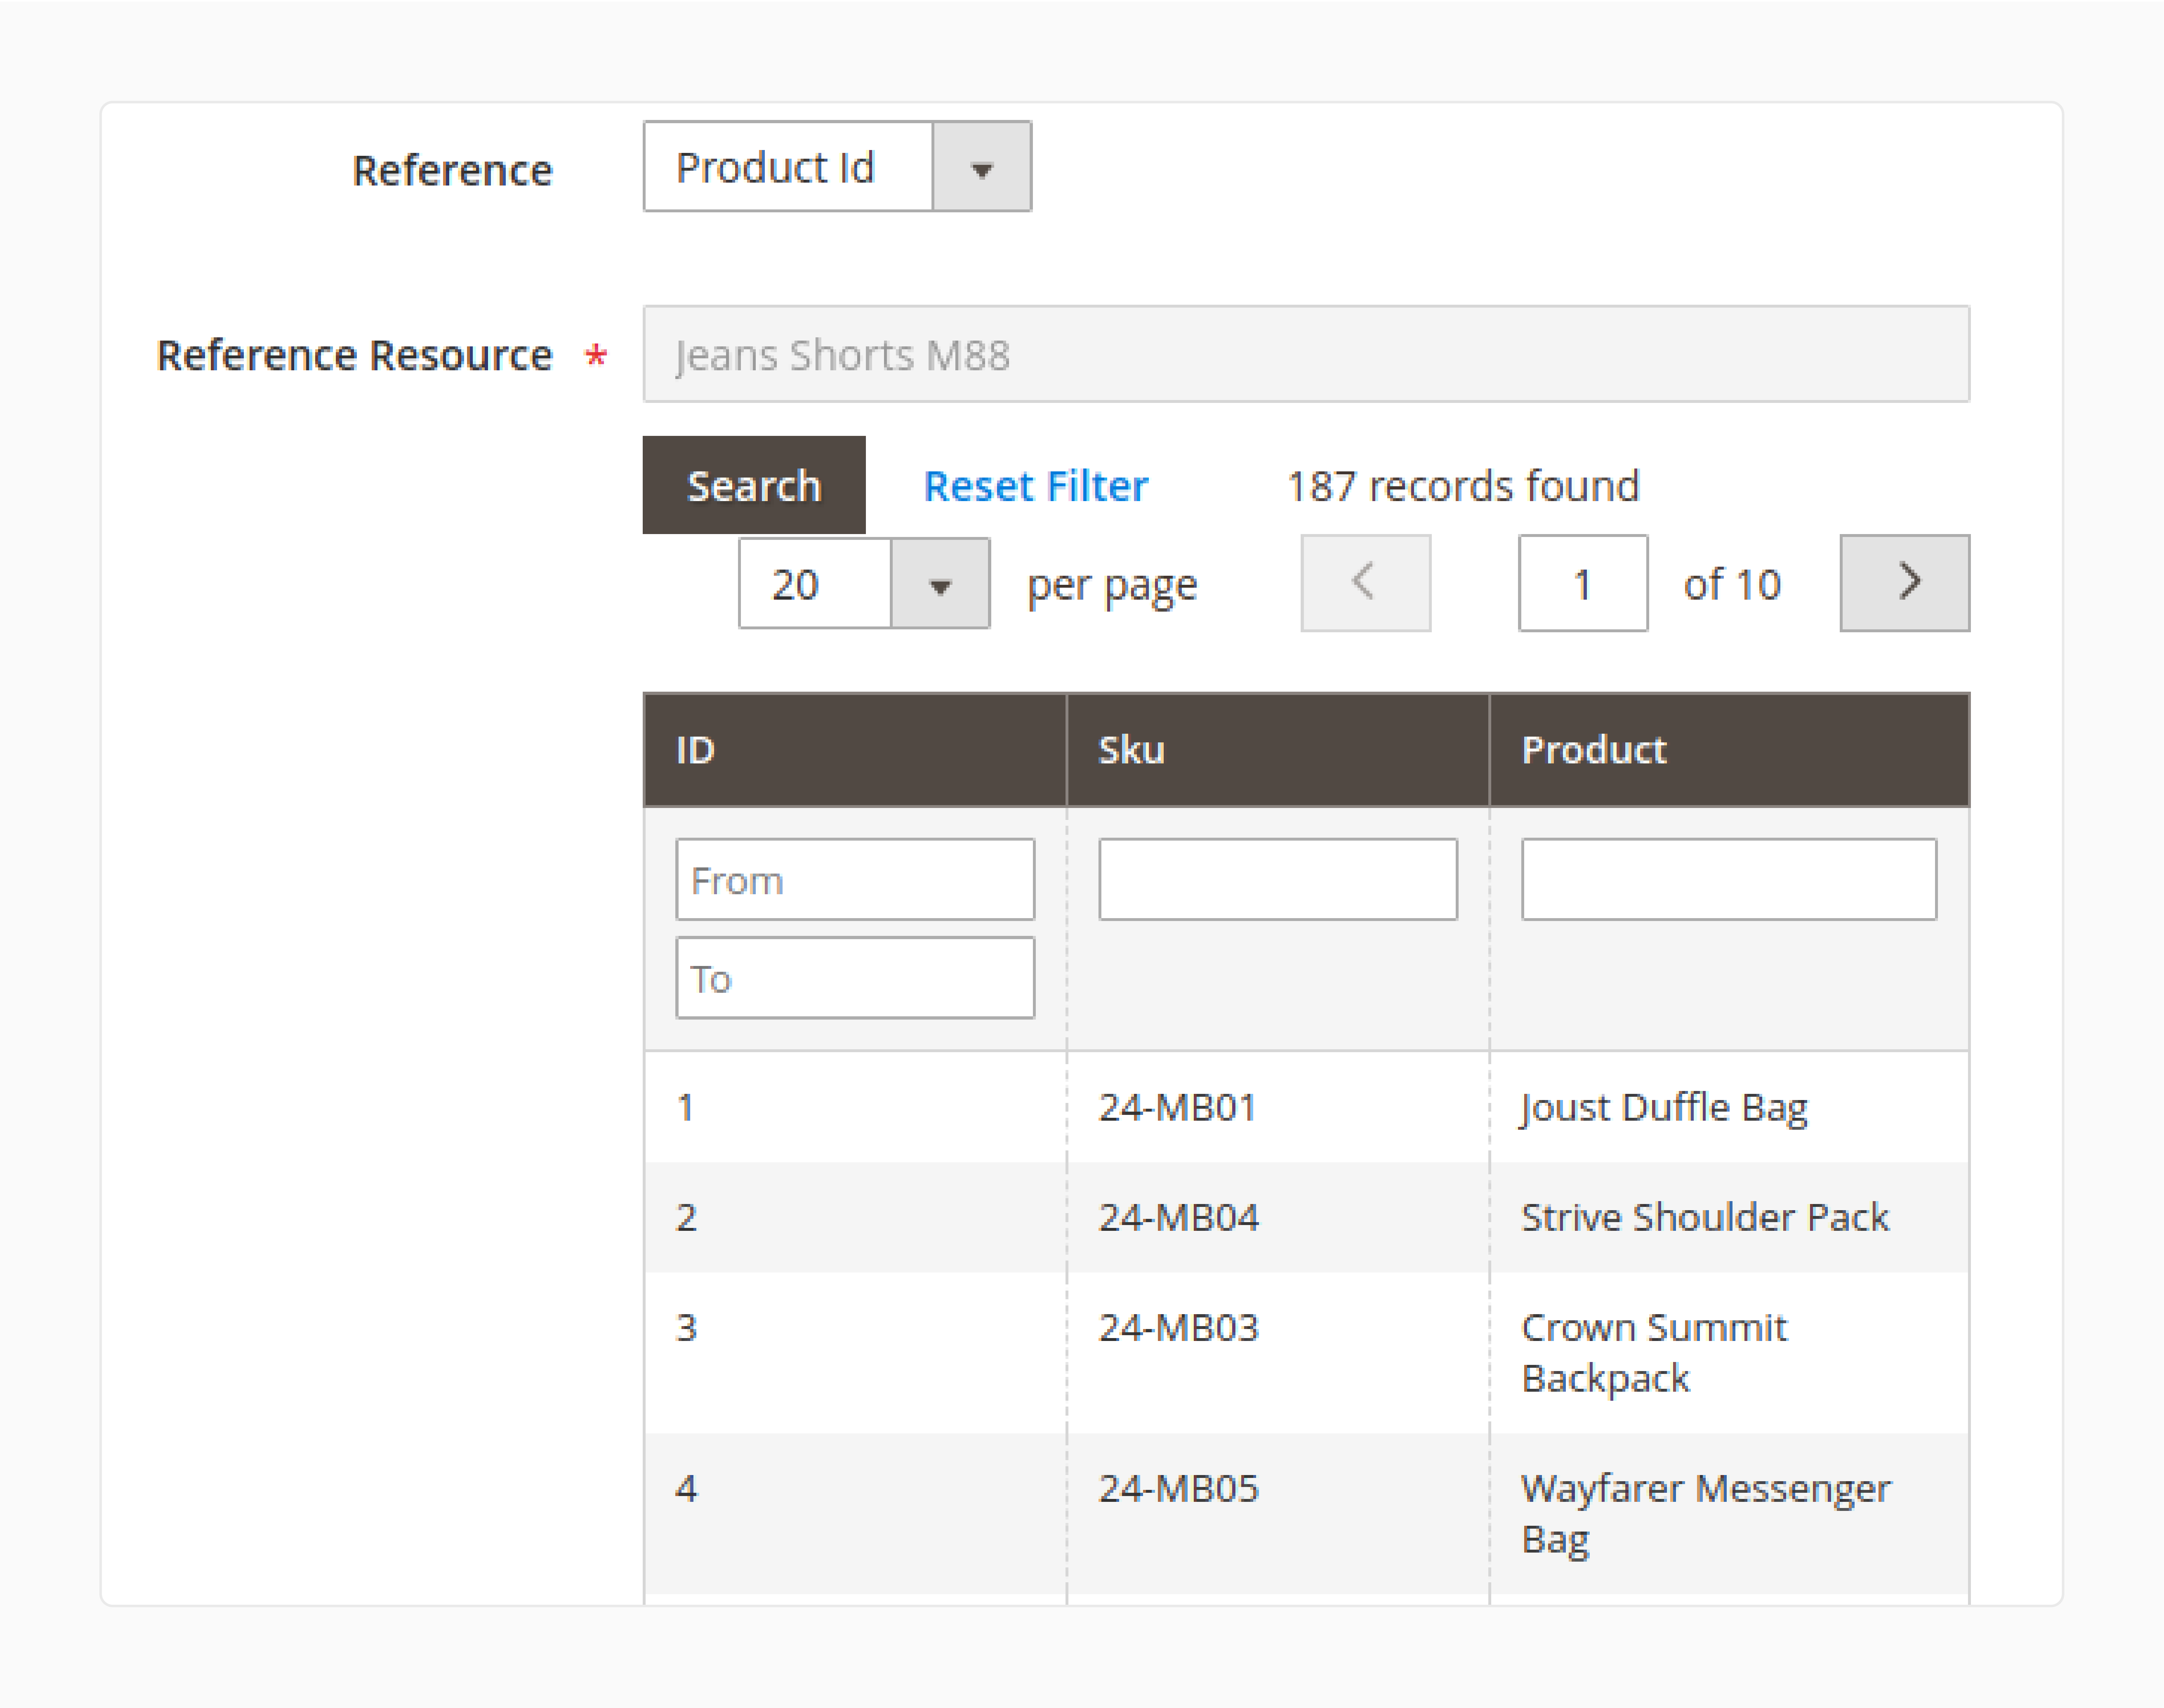This screenshot has width=2164, height=1708.
Task: Click the ID 'From' filter field
Action: pos(855,880)
